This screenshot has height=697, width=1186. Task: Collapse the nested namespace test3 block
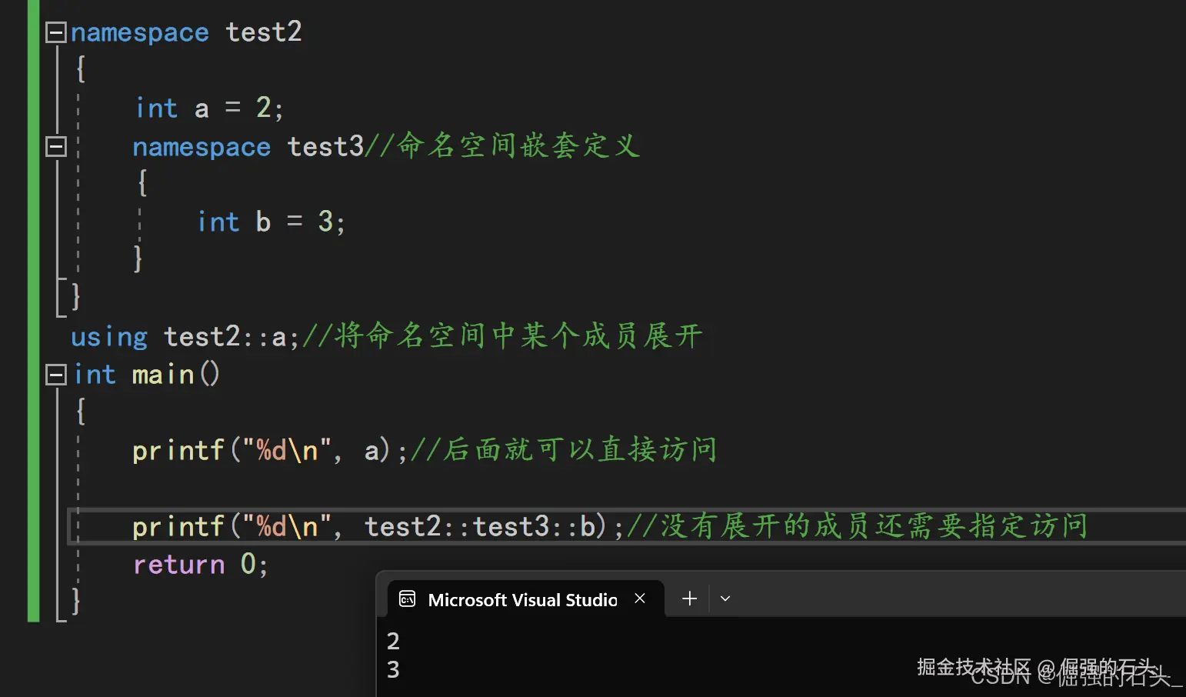tap(55, 146)
